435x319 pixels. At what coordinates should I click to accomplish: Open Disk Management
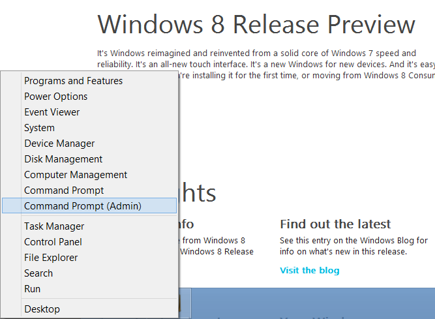pos(89,159)
